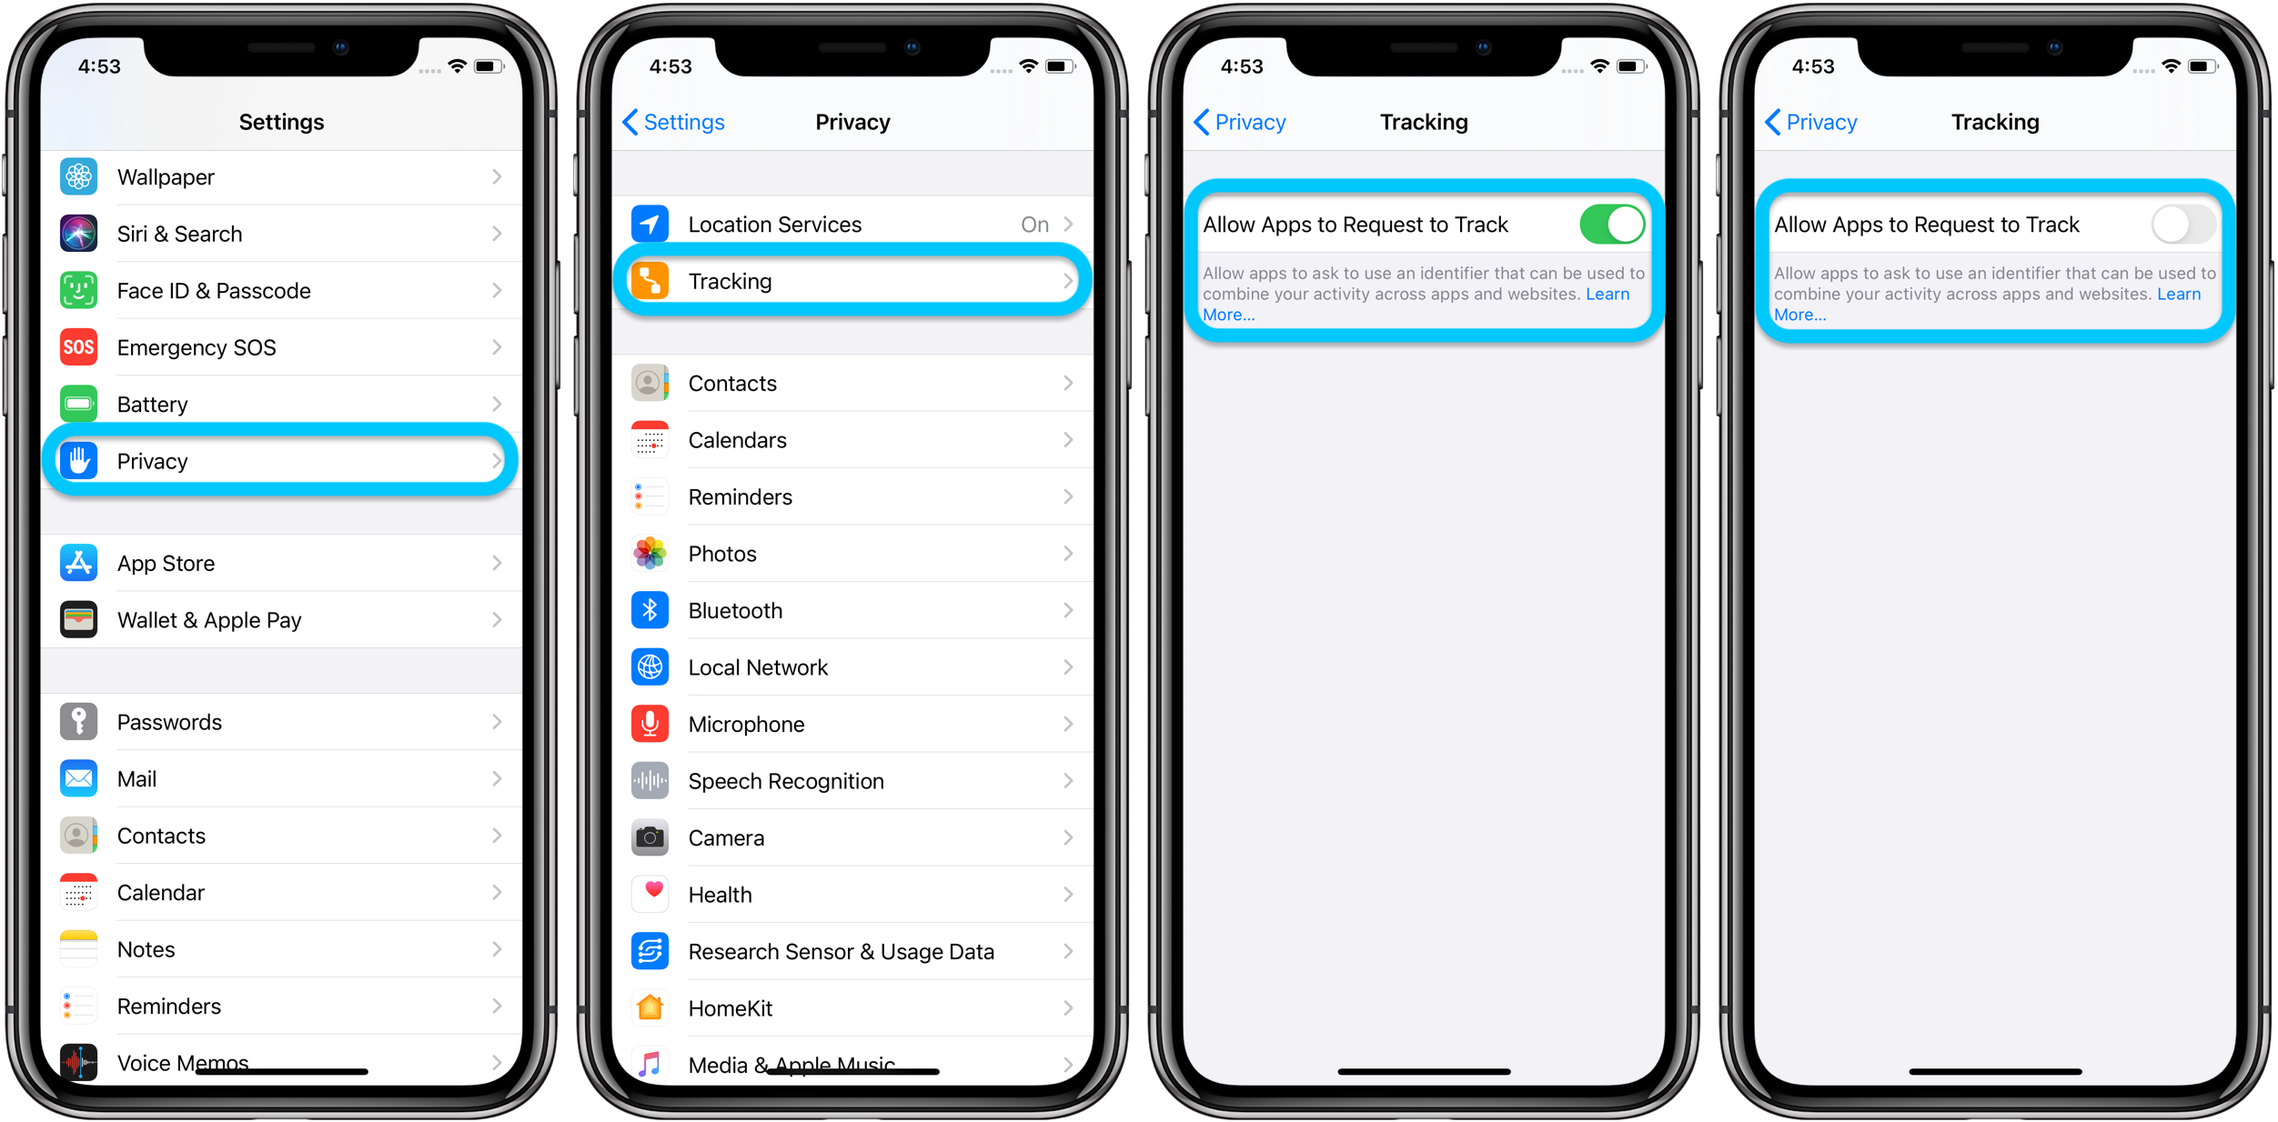Toggle Location Services On setting

[857, 224]
